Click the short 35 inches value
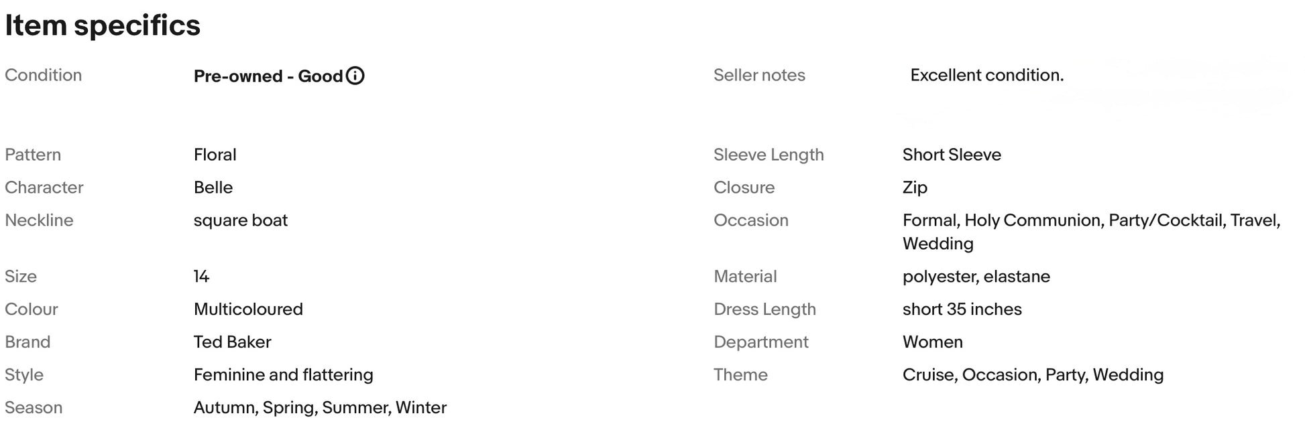 point(962,309)
